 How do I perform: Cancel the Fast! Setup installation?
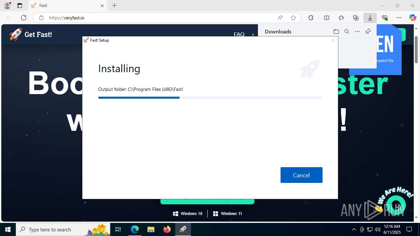click(301, 175)
